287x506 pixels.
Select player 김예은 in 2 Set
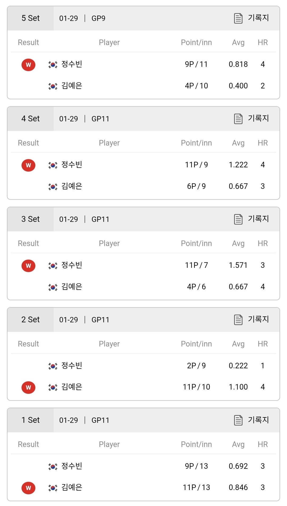coord(72,387)
